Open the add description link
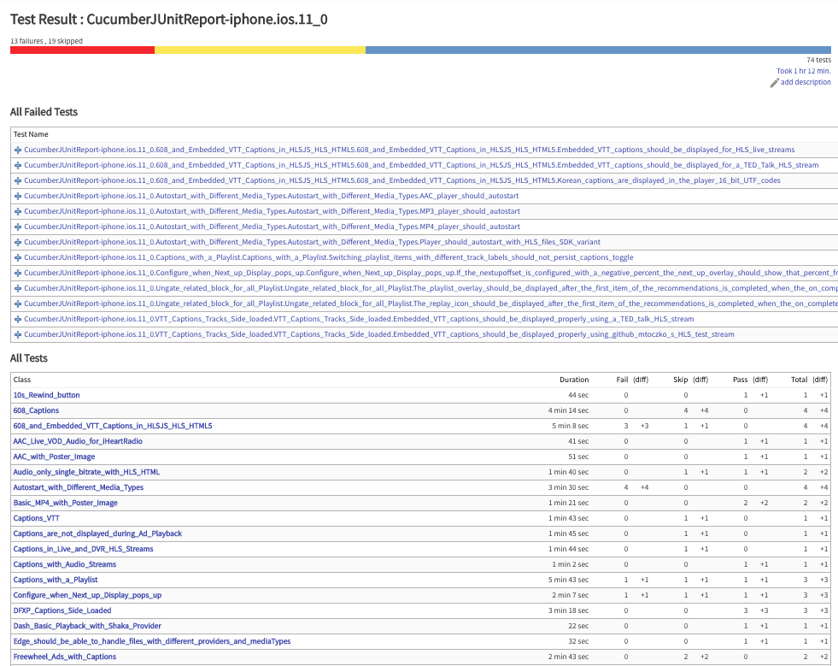 (806, 82)
